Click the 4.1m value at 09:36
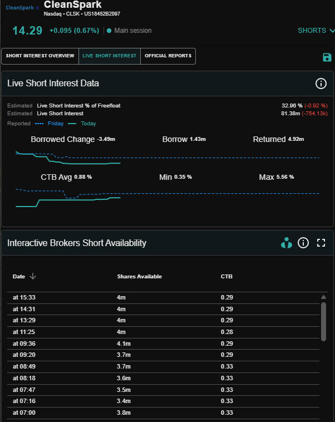 124,344
